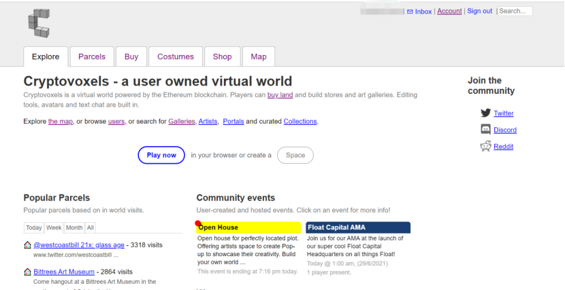The width and height of the screenshot is (565, 290).
Task: Click Sign out
Action: point(480,11)
